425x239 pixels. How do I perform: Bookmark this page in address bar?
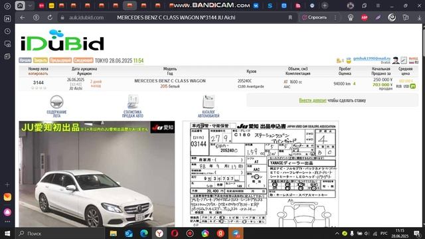point(290,18)
